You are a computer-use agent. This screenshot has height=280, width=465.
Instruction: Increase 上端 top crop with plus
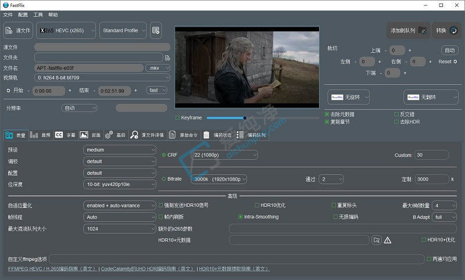(x=410, y=51)
